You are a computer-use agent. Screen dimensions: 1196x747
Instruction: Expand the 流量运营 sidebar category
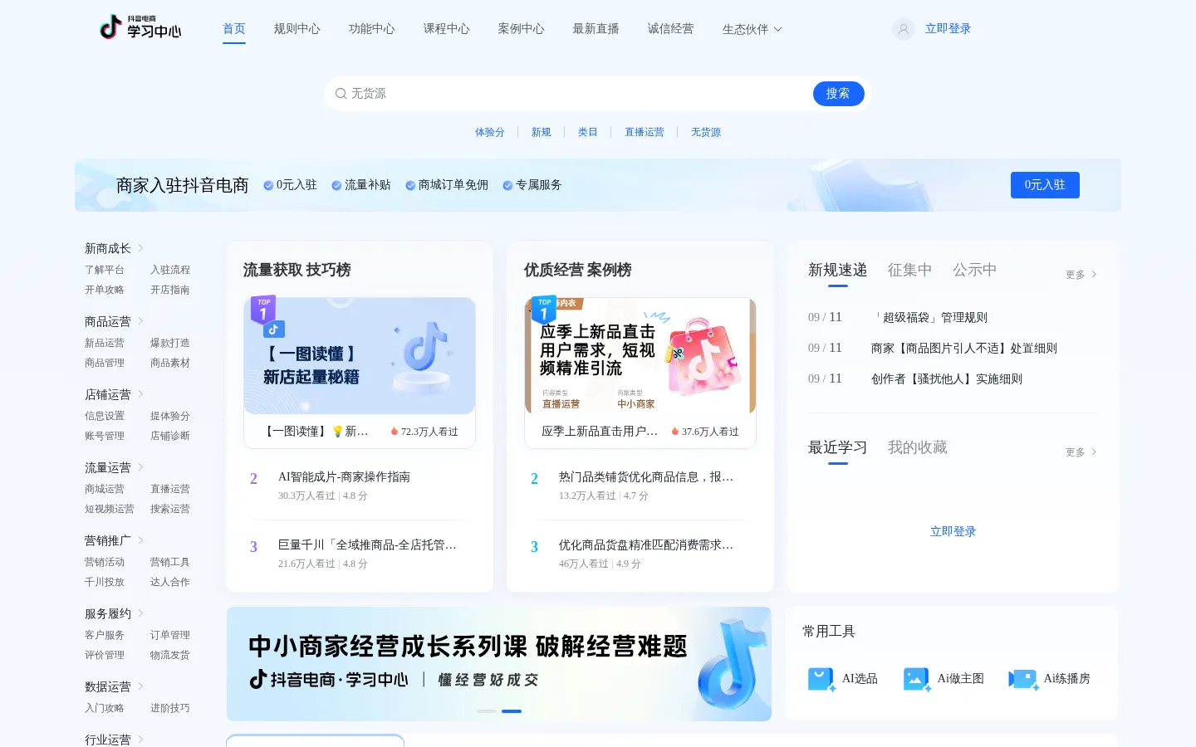pyautogui.click(x=115, y=467)
